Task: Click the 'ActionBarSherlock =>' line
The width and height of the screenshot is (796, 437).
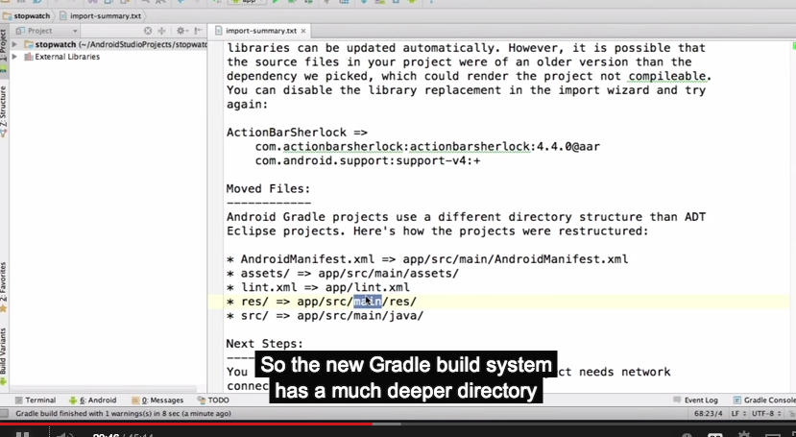Action: pyautogui.click(x=297, y=133)
